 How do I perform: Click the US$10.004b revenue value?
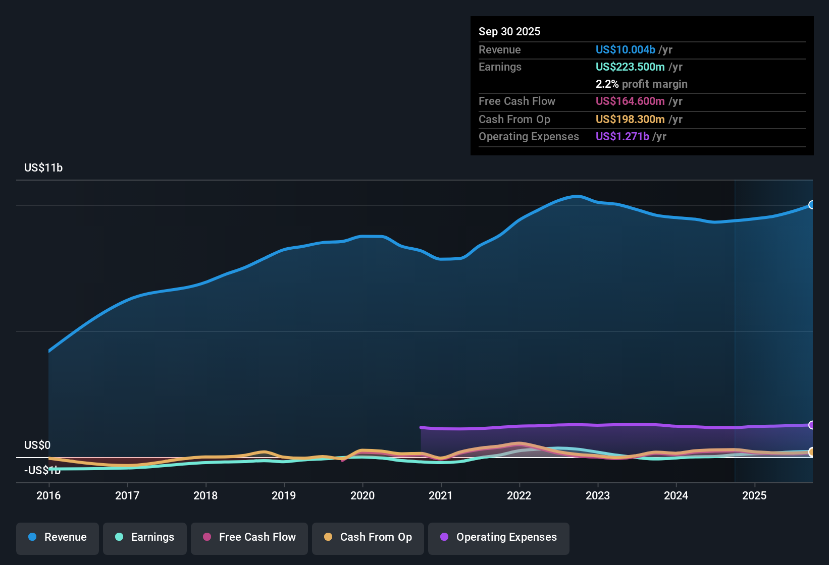[626, 49]
